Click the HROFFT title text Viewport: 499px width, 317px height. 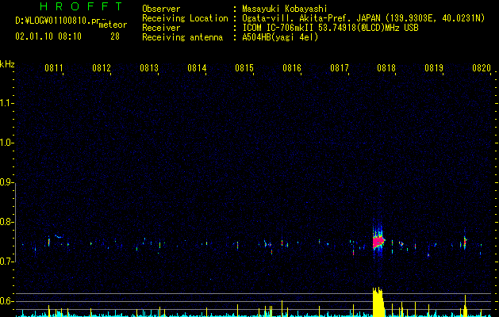pos(82,6)
